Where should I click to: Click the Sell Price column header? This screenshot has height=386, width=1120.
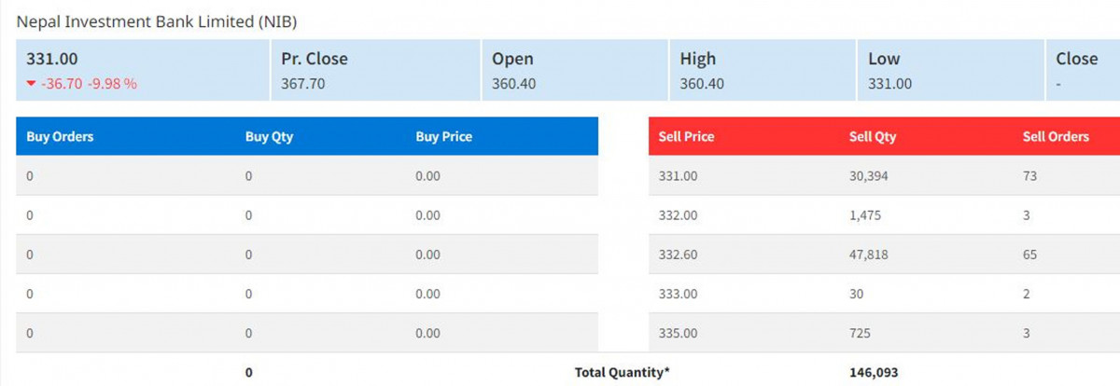pos(686,136)
